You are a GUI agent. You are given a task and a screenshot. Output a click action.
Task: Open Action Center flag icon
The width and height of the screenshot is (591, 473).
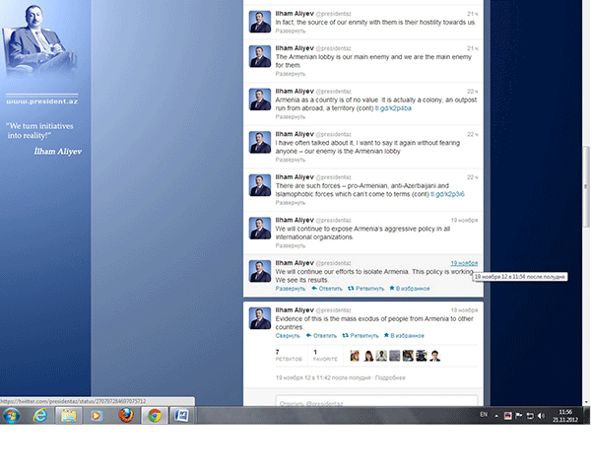(x=519, y=416)
